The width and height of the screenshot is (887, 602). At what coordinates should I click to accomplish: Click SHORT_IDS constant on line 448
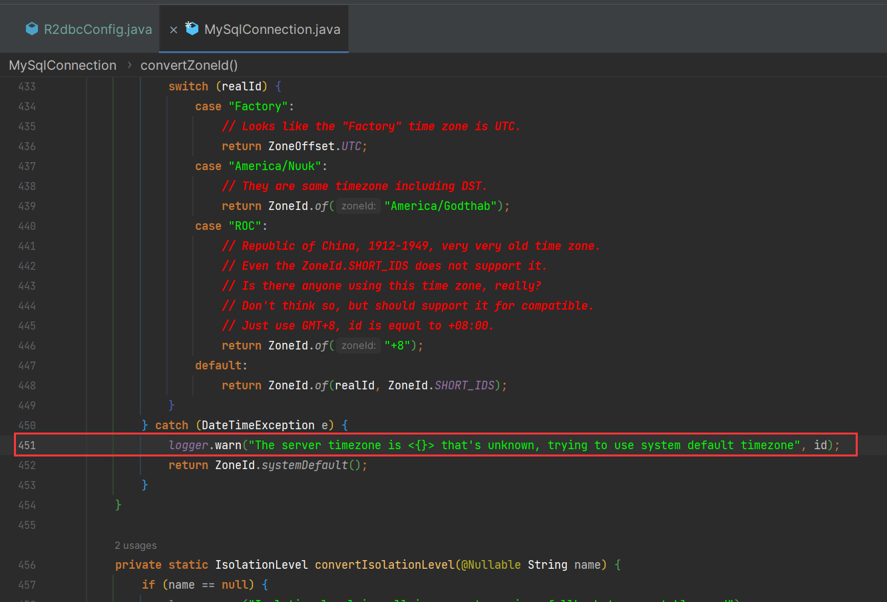click(464, 385)
